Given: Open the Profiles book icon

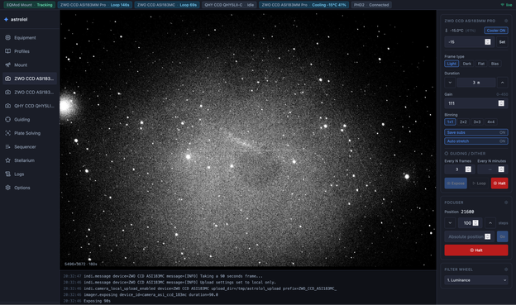Looking at the screenshot, I should [x=8, y=51].
